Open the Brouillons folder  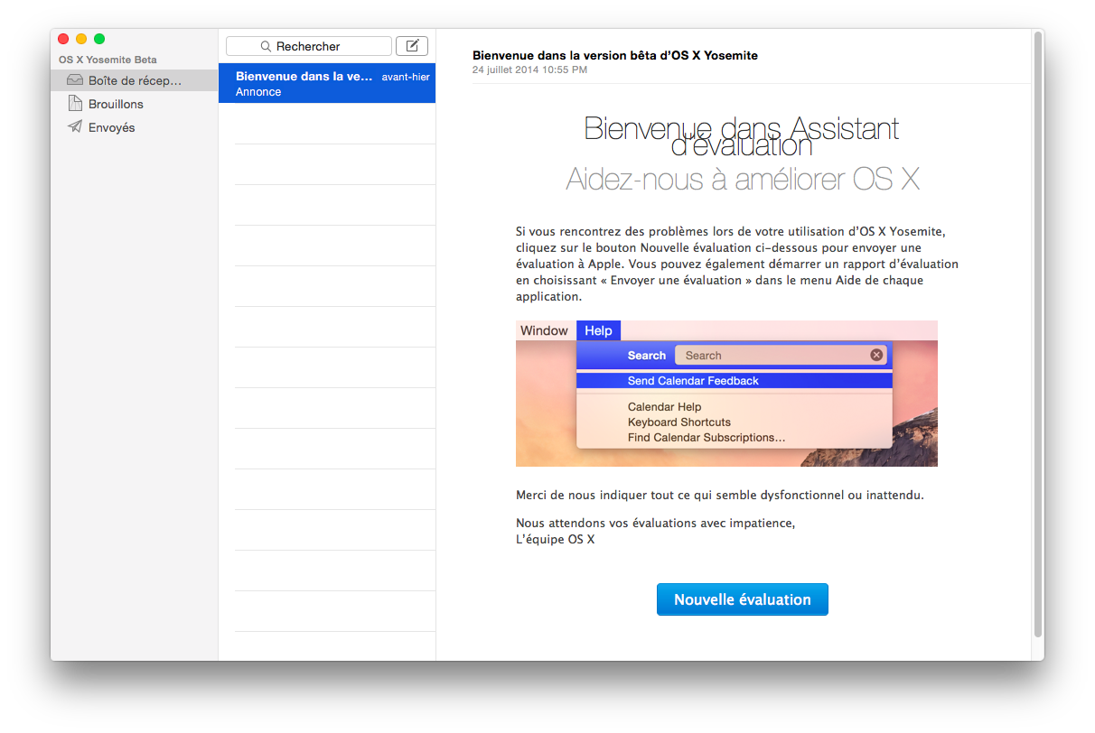[x=135, y=104]
